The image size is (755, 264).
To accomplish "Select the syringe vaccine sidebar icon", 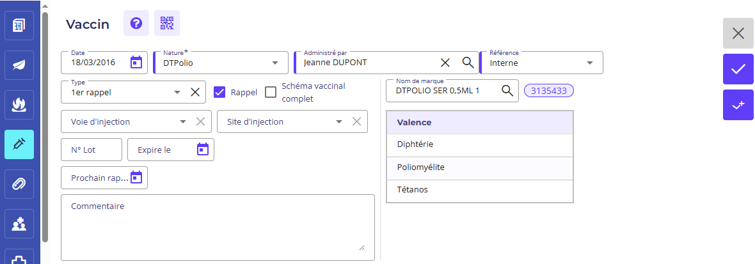I will [19, 144].
